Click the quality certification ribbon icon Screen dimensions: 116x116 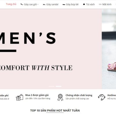tap(60, 97)
